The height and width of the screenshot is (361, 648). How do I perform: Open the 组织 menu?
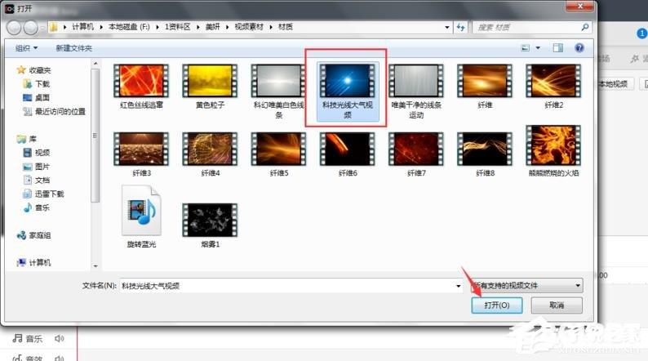point(26,48)
